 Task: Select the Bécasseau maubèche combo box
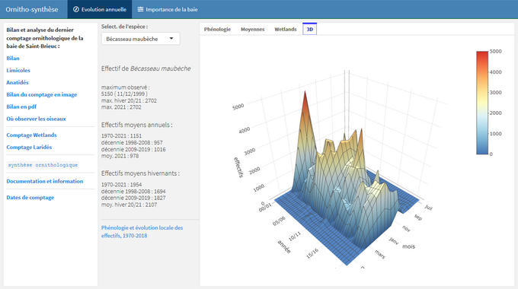pyautogui.click(x=140, y=39)
